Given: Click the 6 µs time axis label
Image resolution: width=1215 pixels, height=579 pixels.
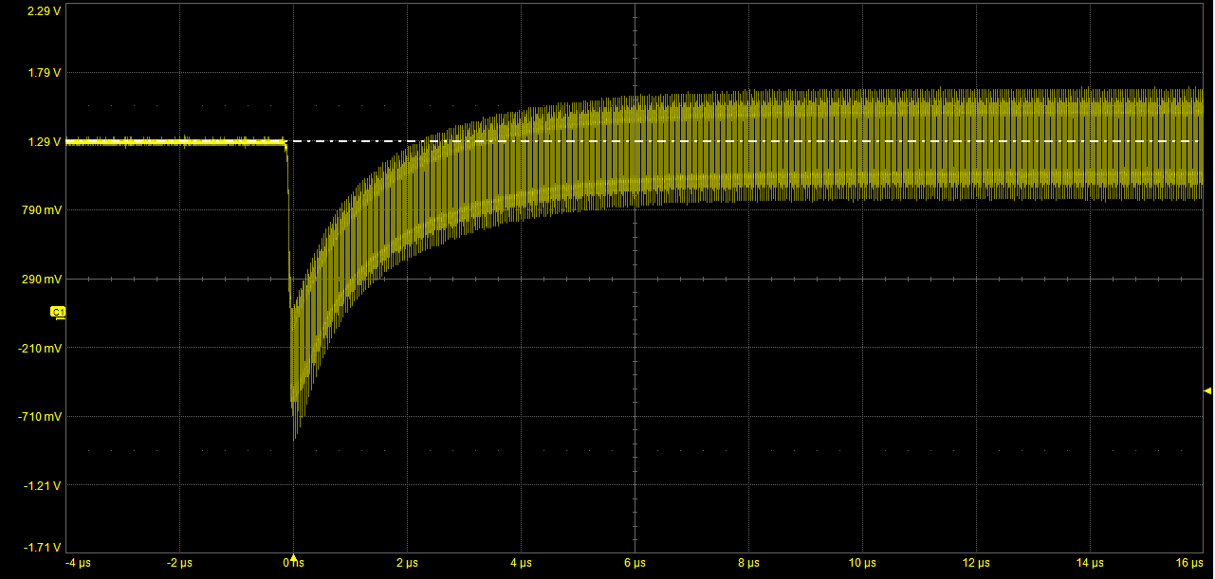Looking at the screenshot, I should pos(635,564).
